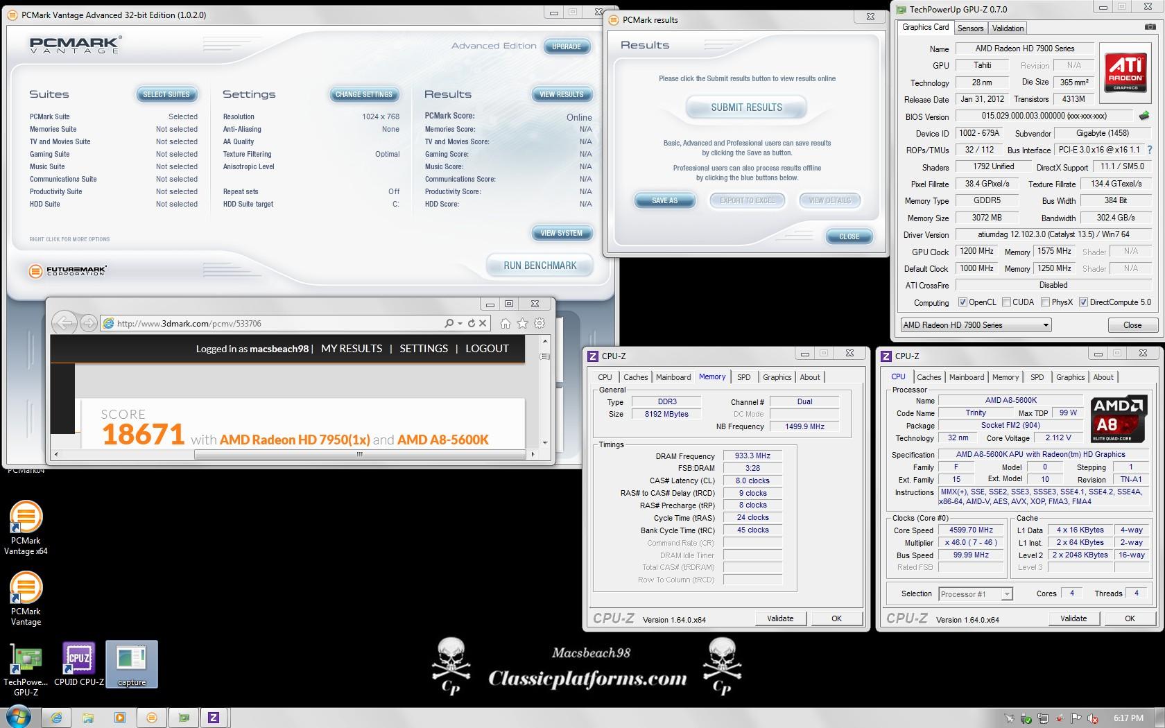Click browser address bar search magnifier

449,323
